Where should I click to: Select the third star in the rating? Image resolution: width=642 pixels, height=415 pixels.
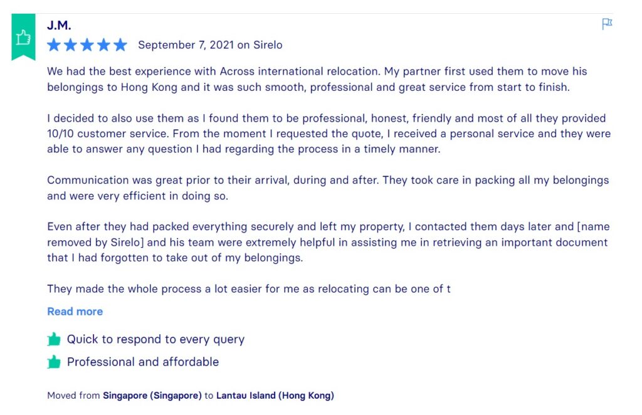[87, 45]
